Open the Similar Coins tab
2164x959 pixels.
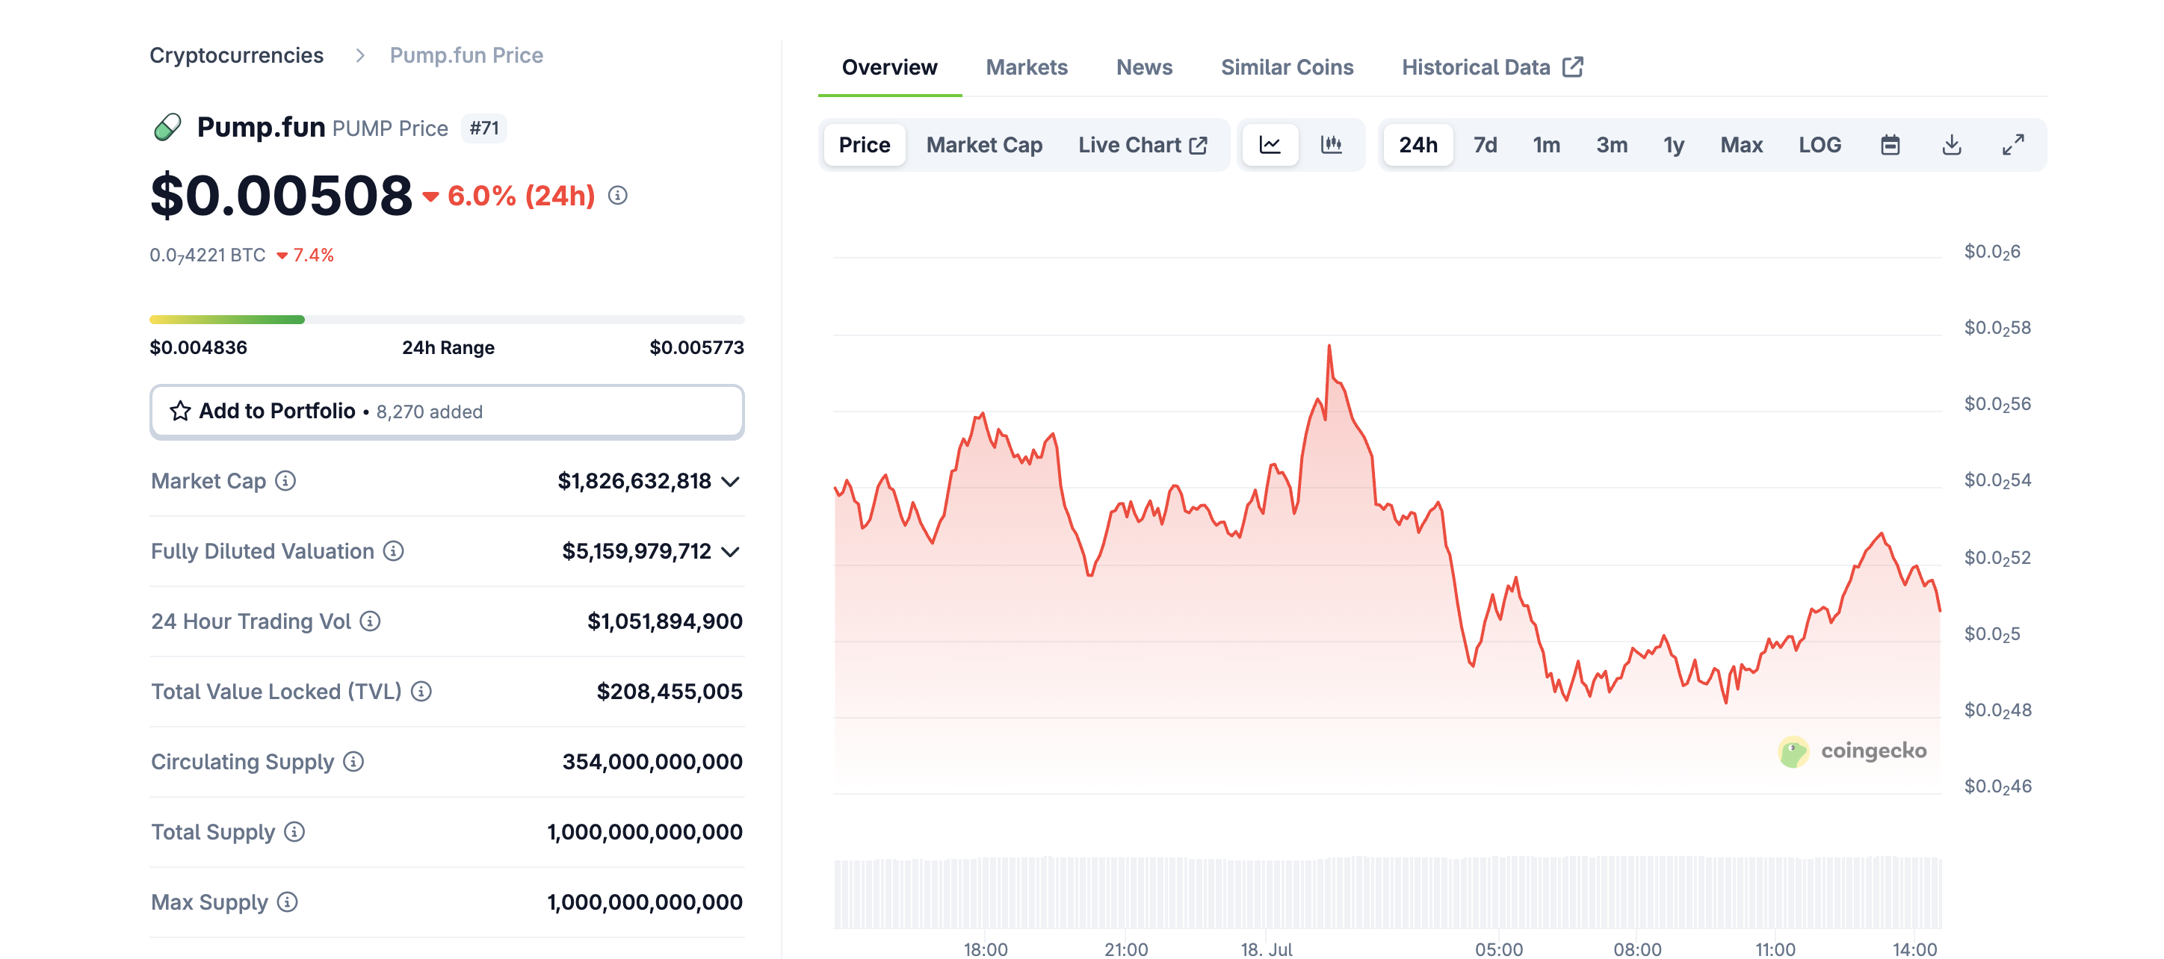[1287, 67]
